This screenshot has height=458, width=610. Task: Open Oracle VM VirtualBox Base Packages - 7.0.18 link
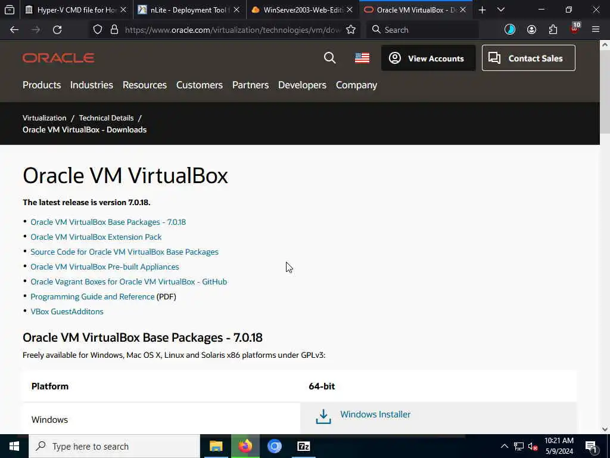click(108, 222)
